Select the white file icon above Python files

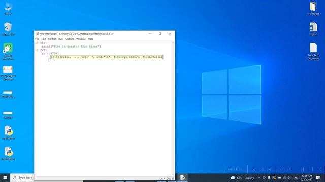[8, 114]
